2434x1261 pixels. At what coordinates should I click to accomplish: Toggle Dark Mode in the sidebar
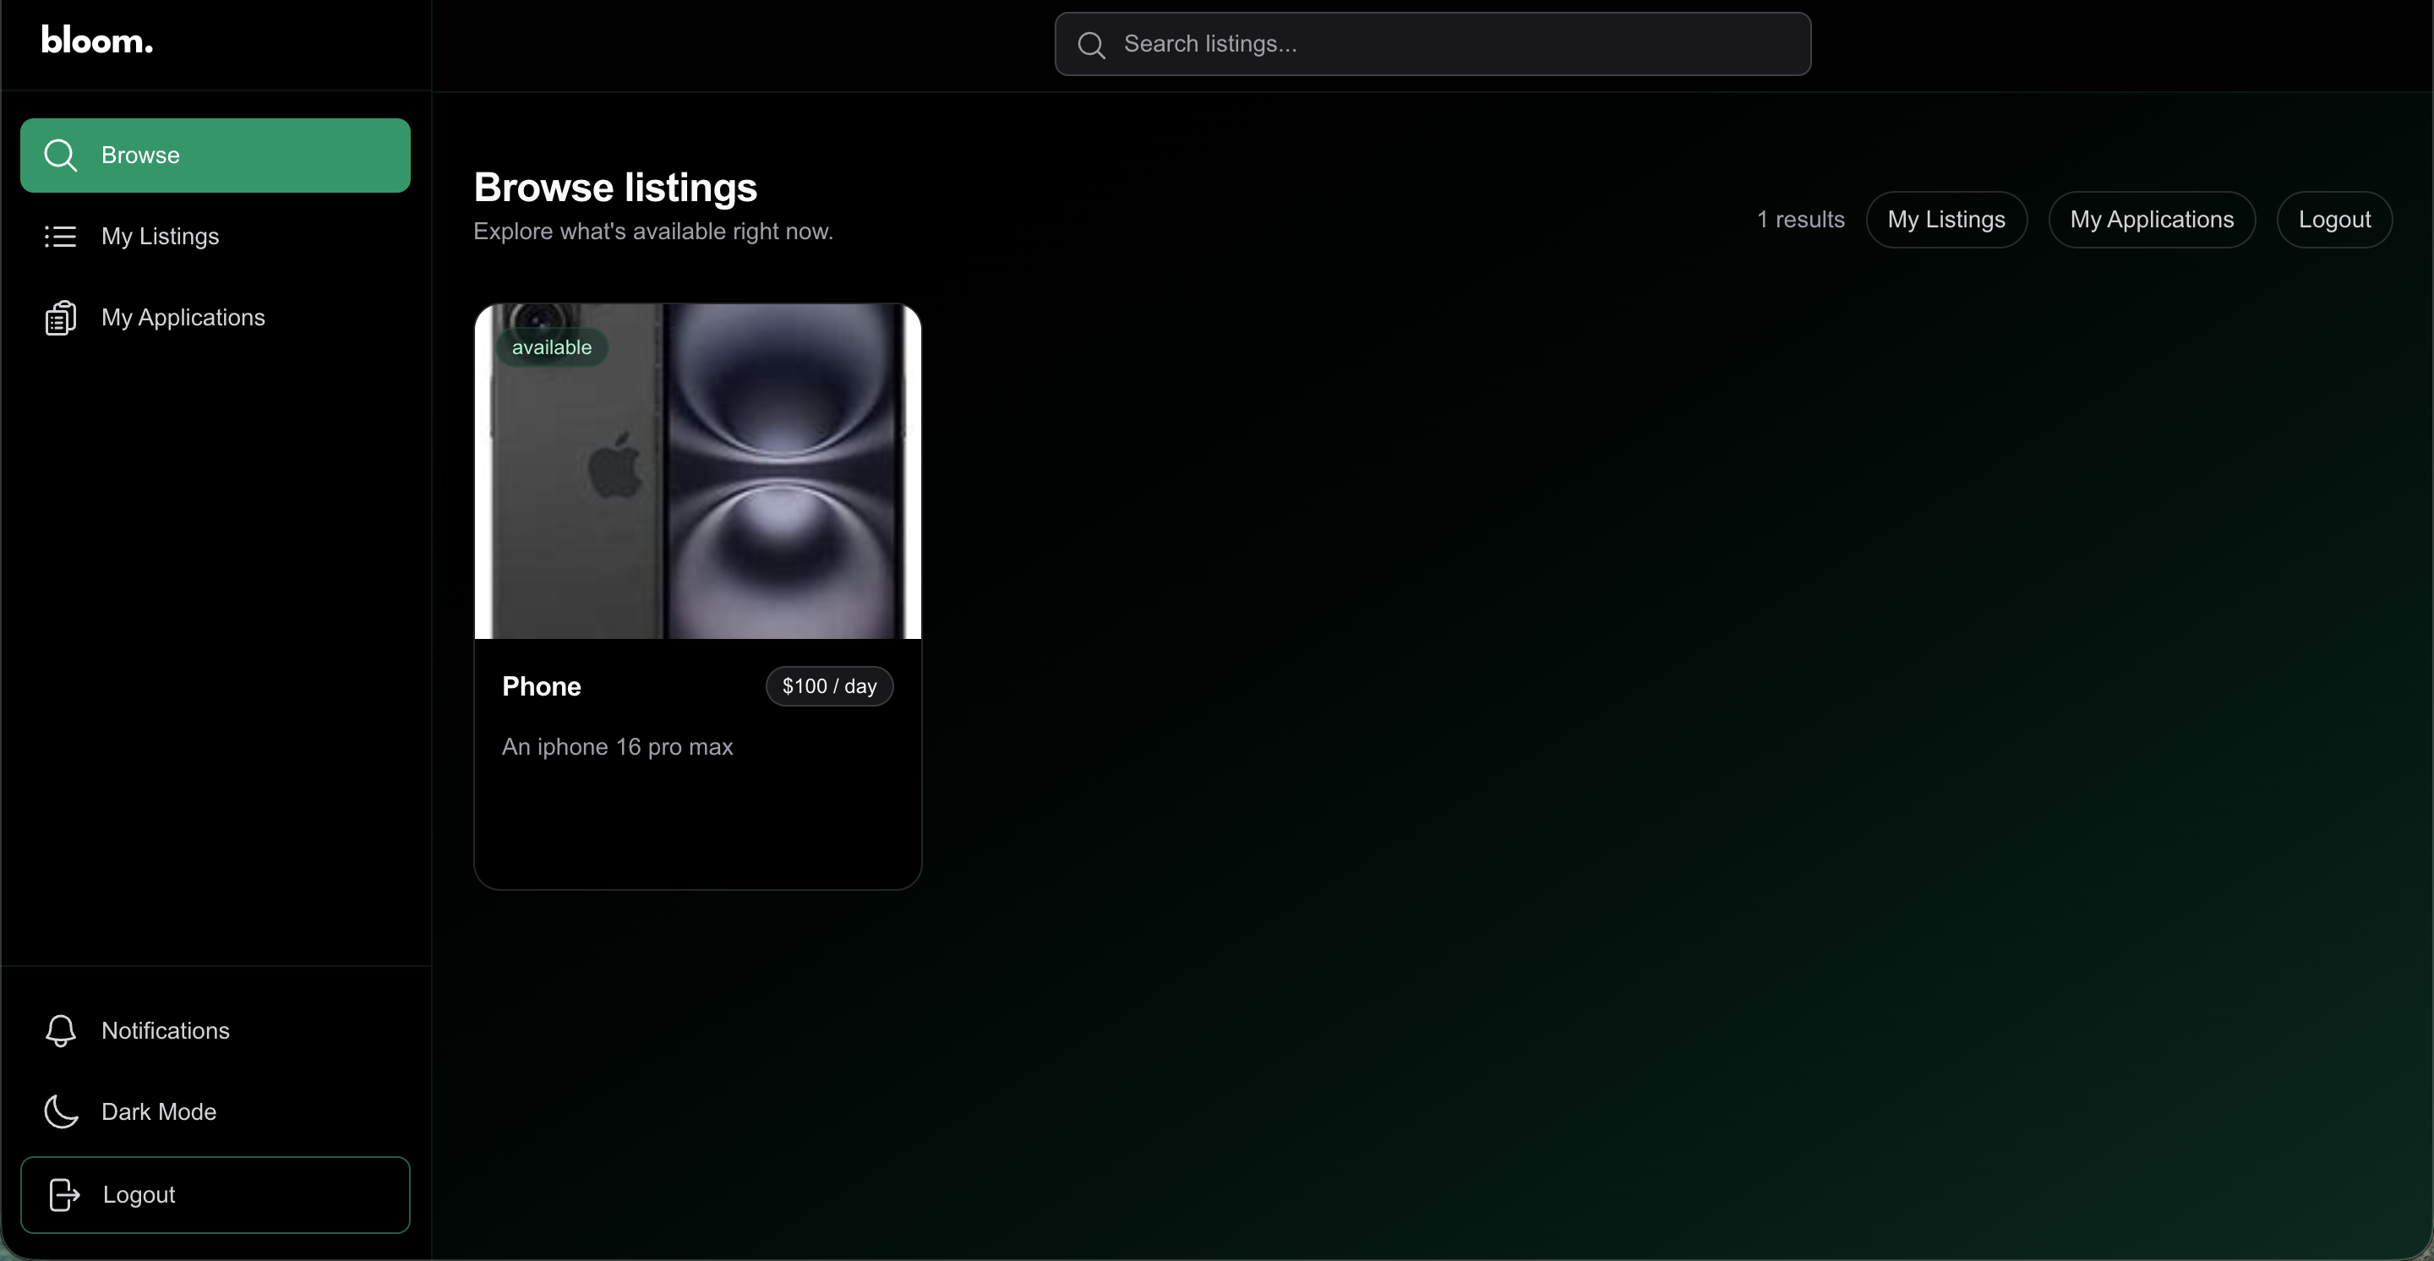[159, 1111]
